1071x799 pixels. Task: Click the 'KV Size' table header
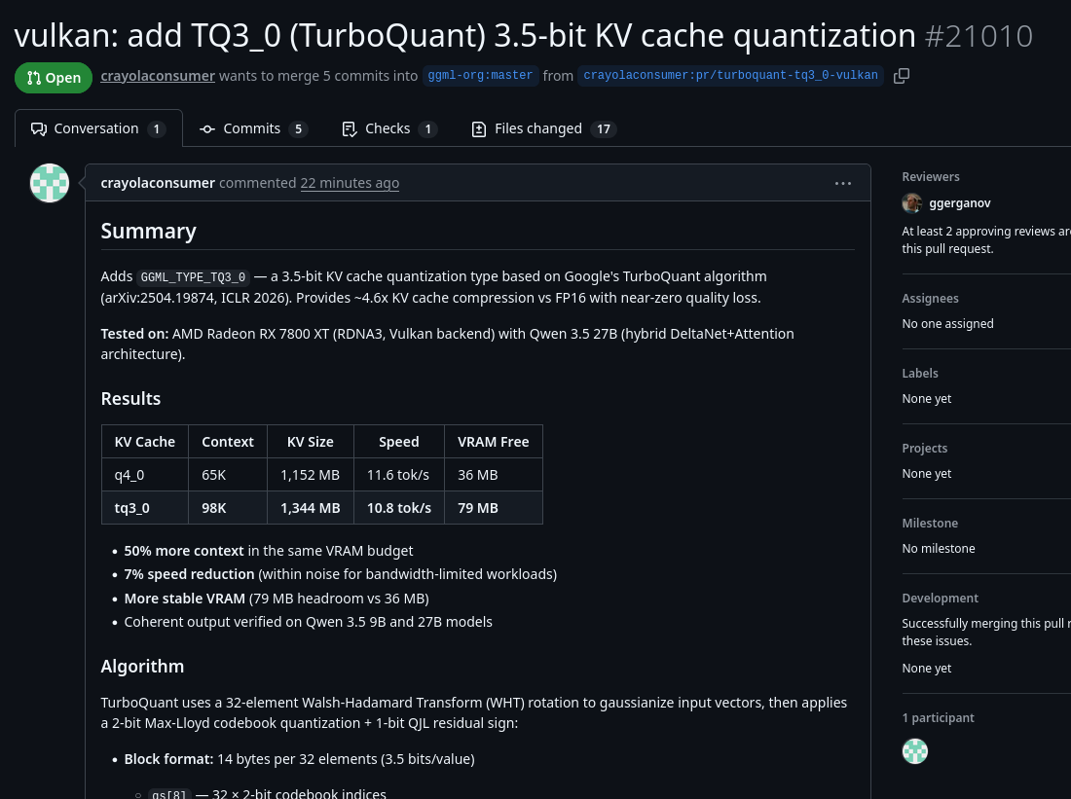pyautogui.click(x=310, y=442)
